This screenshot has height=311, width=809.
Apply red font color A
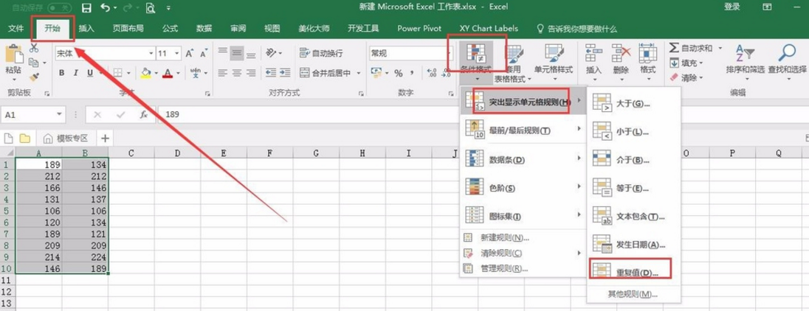coord(167,73)
